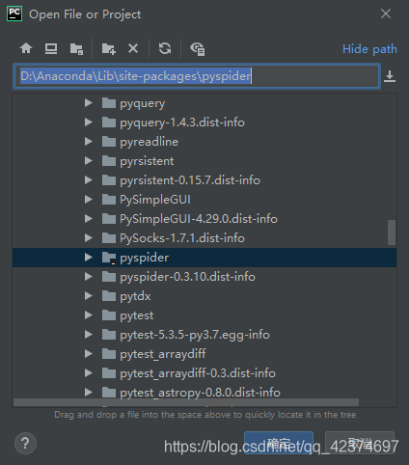Select pytest-5.3.5-py3.7.egg-info folder
This screenshot has width=409, height=465.
coord(195,335)
